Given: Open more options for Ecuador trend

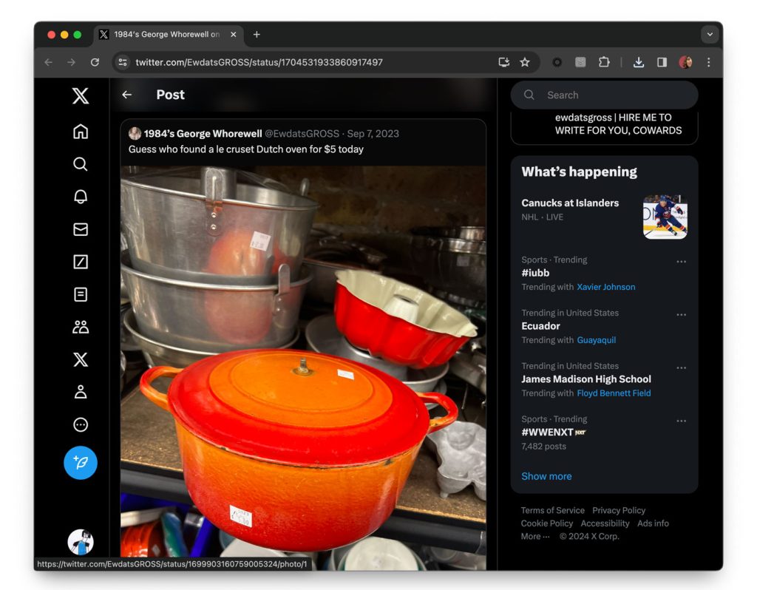Looking at the screenshot, I should point(681,315).
